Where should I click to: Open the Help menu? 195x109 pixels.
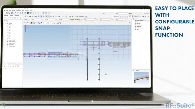coord(31,11)
